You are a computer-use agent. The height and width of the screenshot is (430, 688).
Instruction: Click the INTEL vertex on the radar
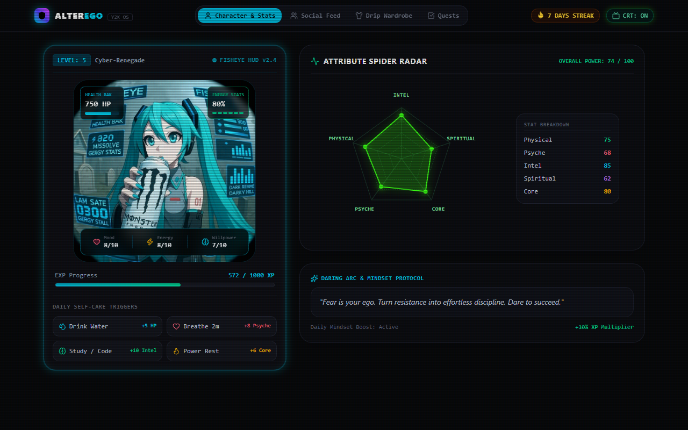[402, 115]
